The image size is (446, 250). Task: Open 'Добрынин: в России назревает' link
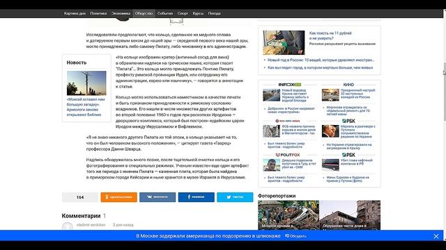tap(291, 110)
